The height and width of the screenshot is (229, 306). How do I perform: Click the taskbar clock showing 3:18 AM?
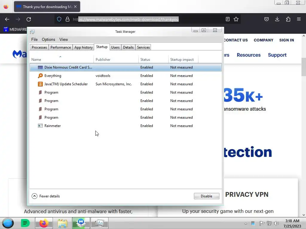(292, 223)
